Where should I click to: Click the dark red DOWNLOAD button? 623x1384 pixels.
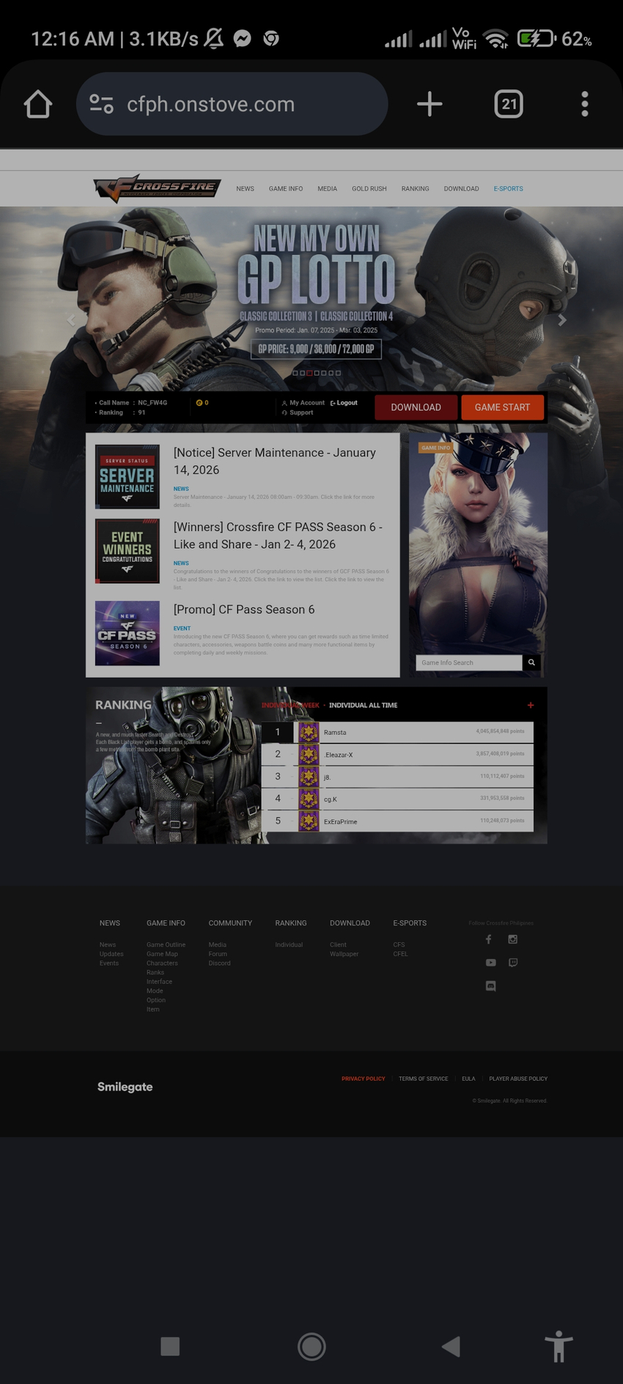[x=416, y=407]
